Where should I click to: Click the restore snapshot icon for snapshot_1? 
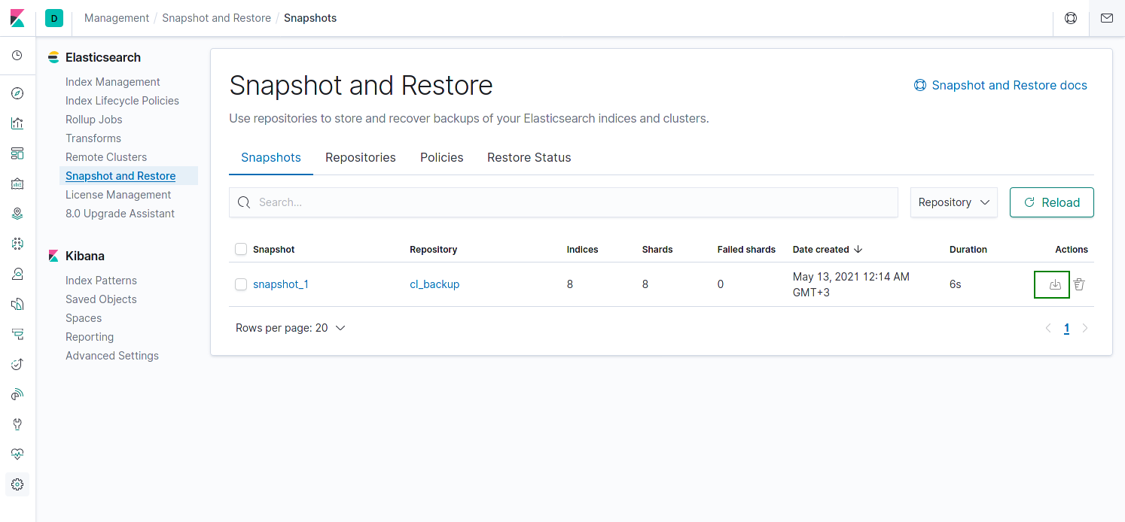[1055, 284]
